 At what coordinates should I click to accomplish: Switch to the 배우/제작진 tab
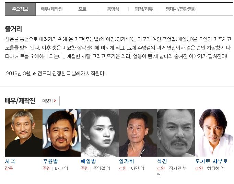[51, 9]
